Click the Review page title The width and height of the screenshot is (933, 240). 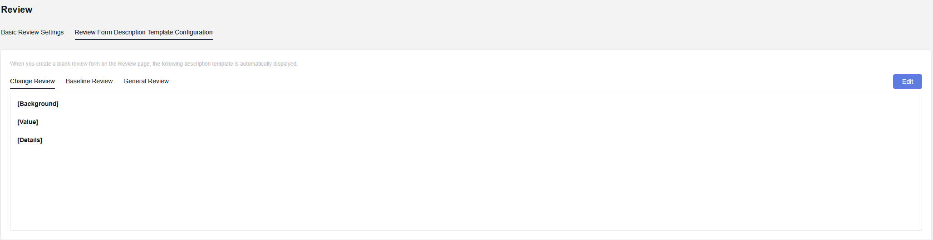click(x=17, y=10)
